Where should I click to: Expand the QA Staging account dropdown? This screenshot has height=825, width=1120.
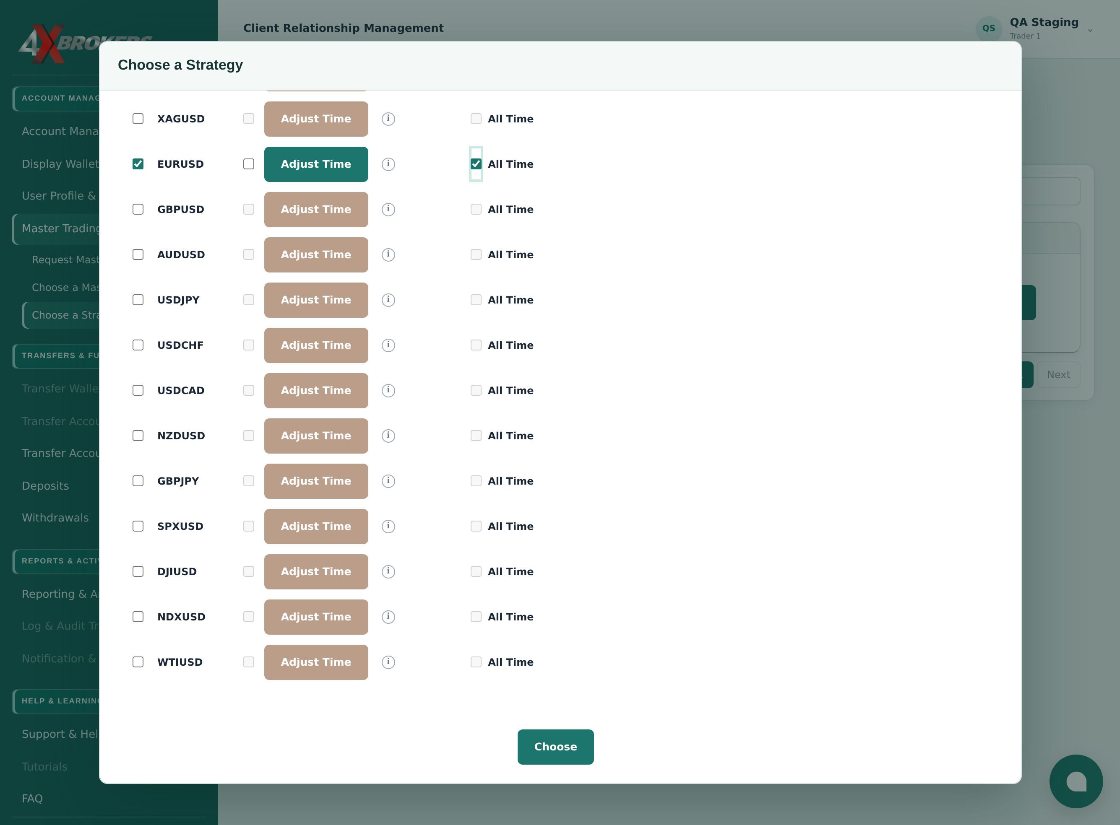1090,31
